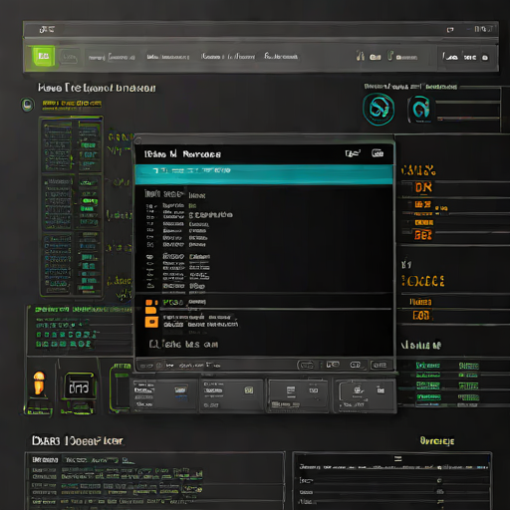Click the orange bulb-shaped icon at lower left
Viewport: 510px width, 510px height.
coord(39,382)
